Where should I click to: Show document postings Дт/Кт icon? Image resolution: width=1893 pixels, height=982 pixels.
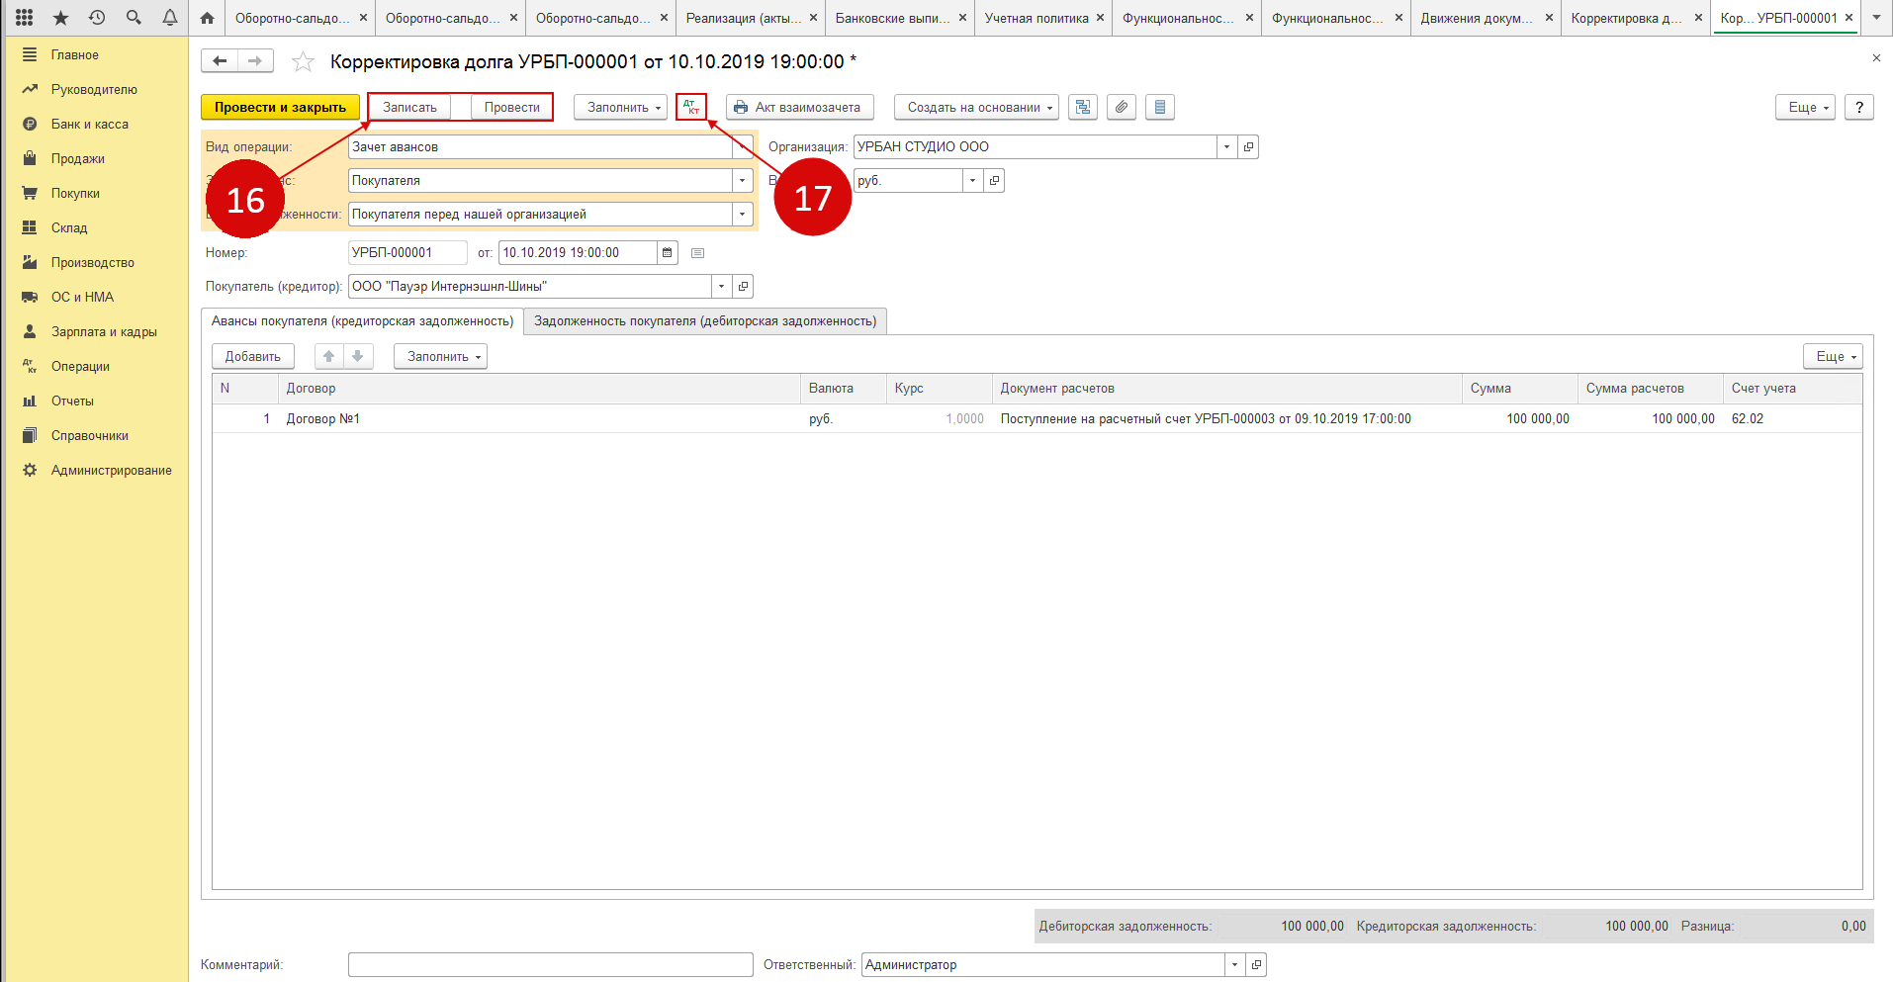691,107
